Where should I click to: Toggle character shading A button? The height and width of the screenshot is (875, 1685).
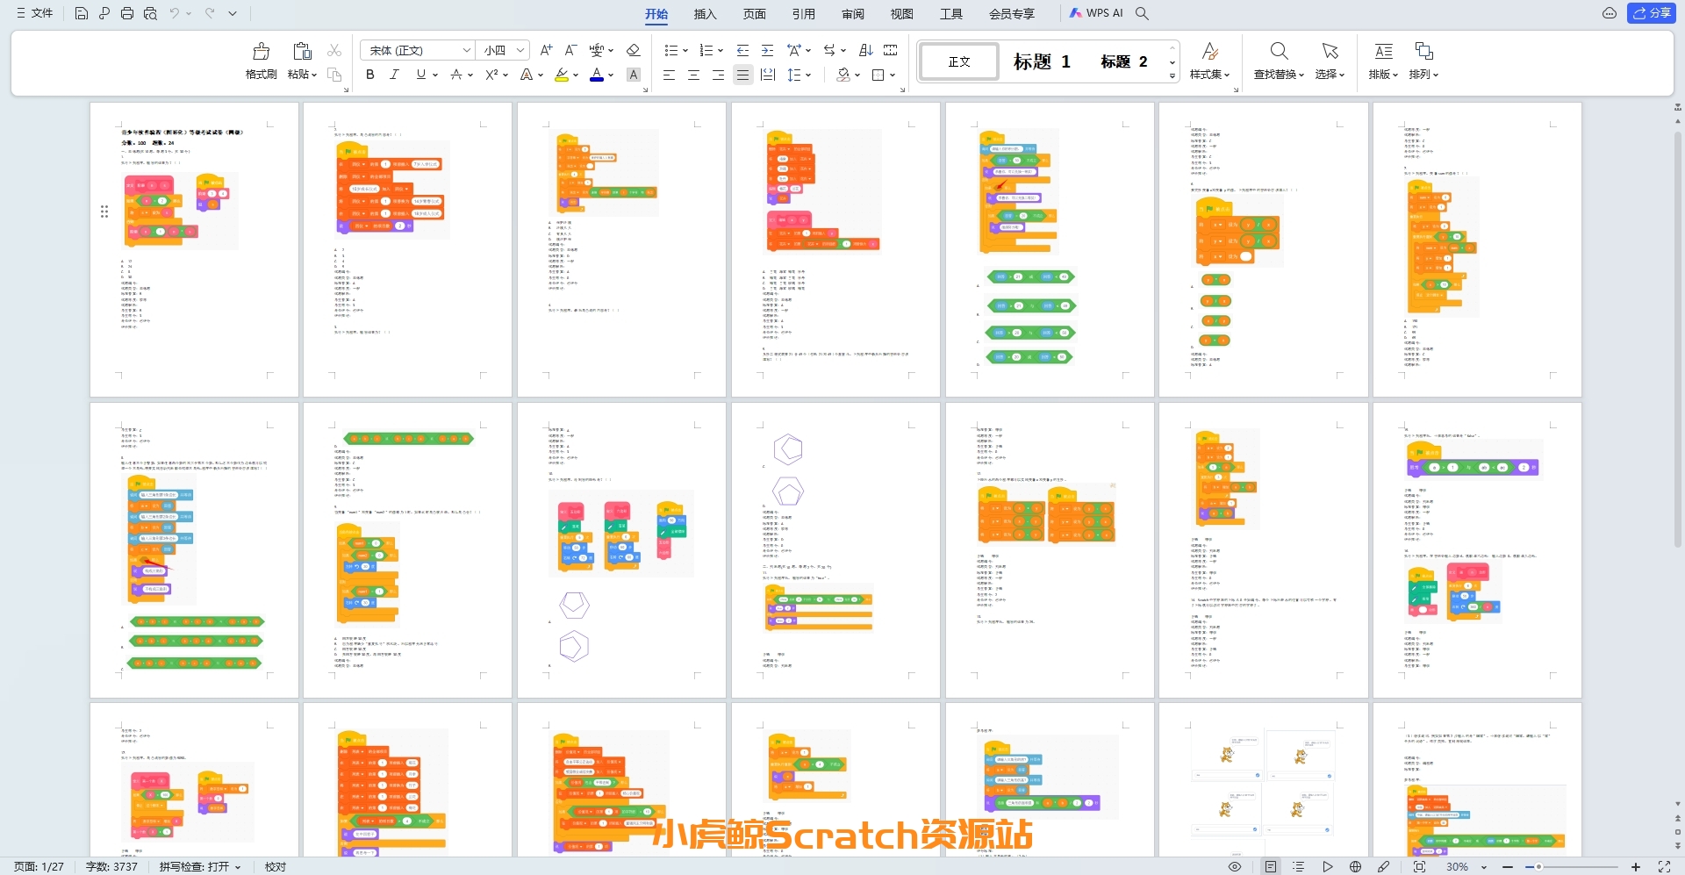pyautogui.click(x=633, y=75)
